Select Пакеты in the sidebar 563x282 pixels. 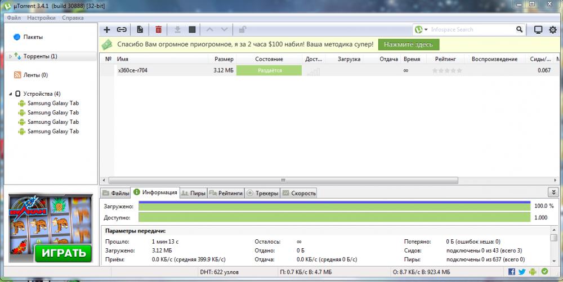coord(33,37)
